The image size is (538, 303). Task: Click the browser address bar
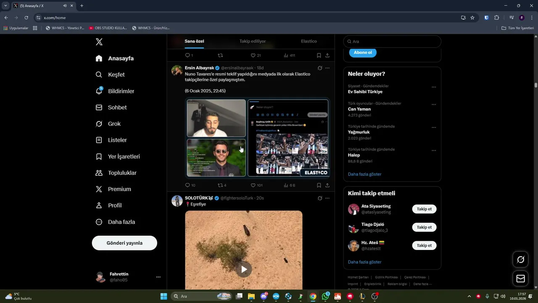pyautogui.click(x=248, y=18)
